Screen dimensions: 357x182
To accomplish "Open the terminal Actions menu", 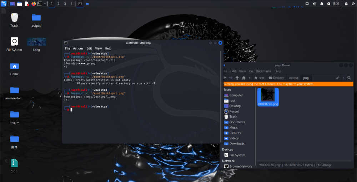I will (78, 48).
